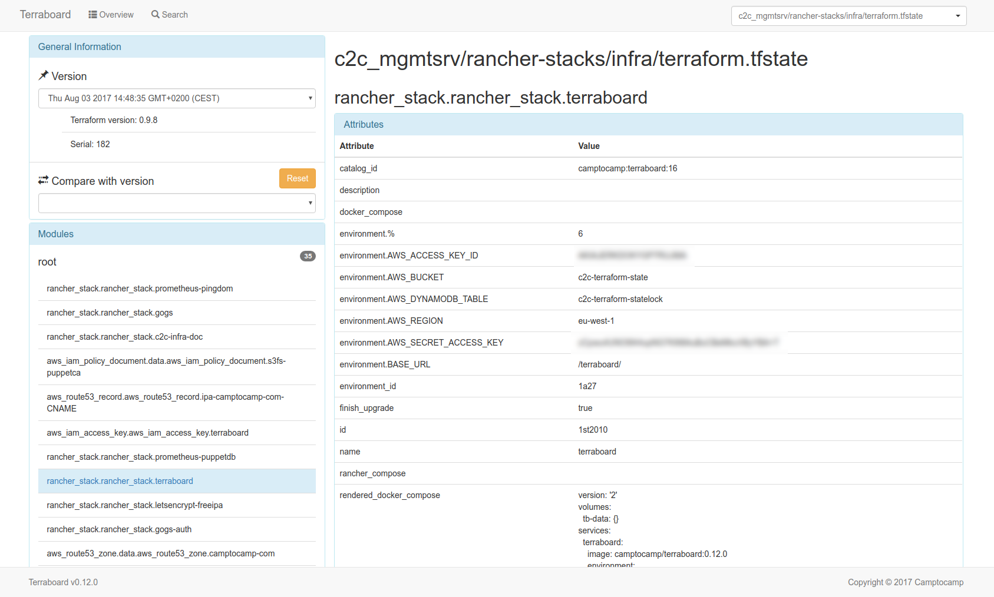Click the environment_id value 1a27
The width and height of the screenshot is (994, 597).
coord(587,386)
